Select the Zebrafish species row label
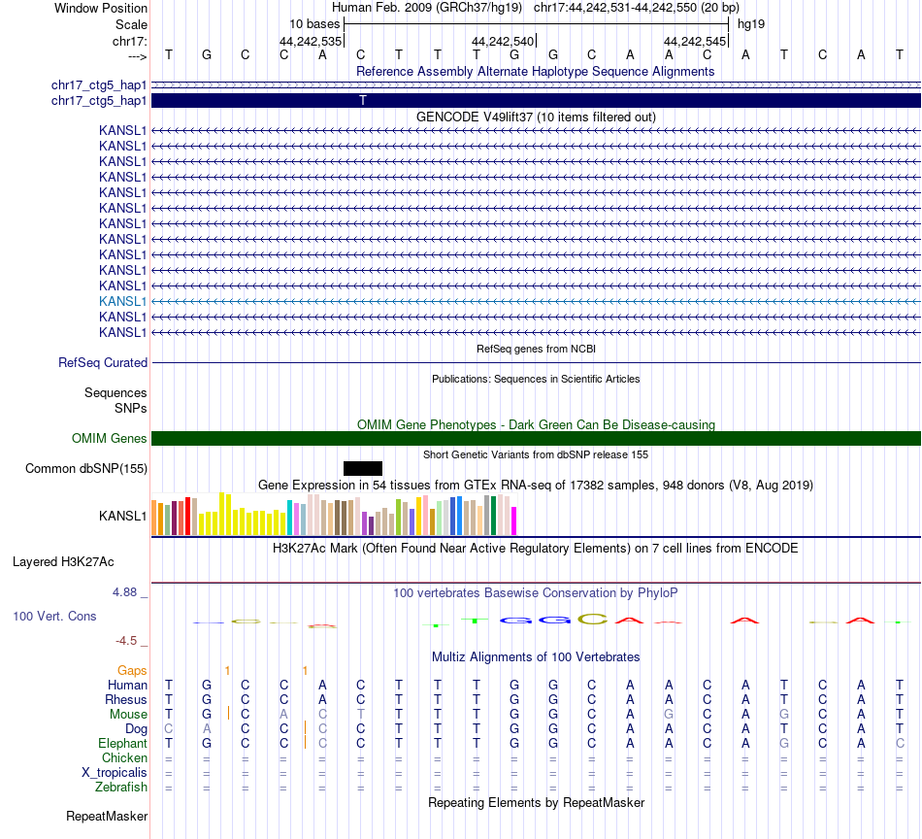Viewport: 922px width, 839px height. coord(121,787)
